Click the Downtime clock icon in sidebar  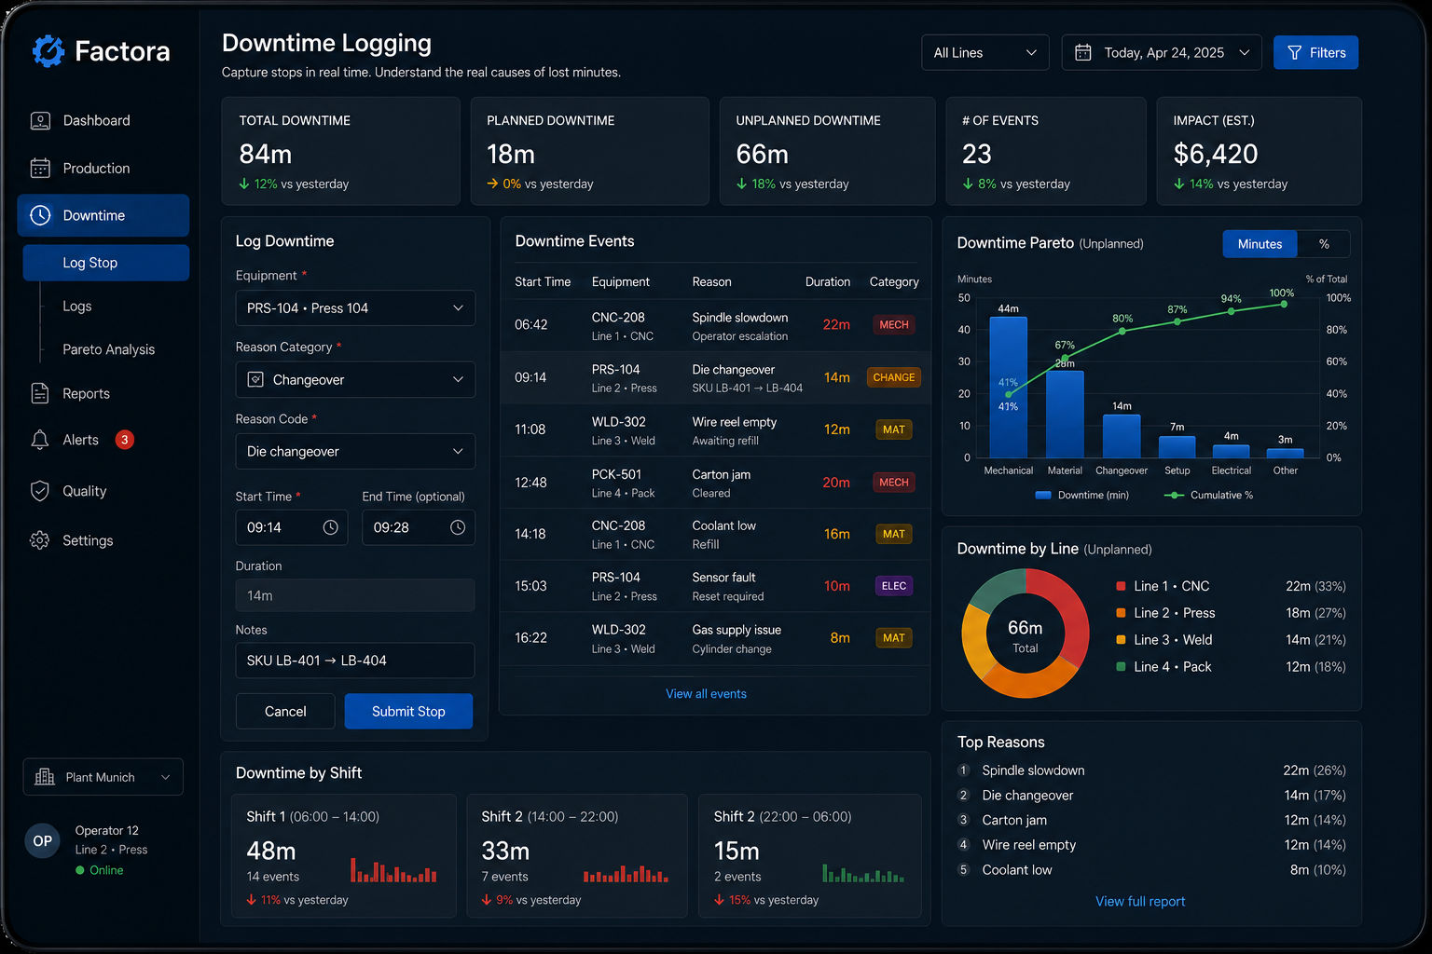(40, 215)
